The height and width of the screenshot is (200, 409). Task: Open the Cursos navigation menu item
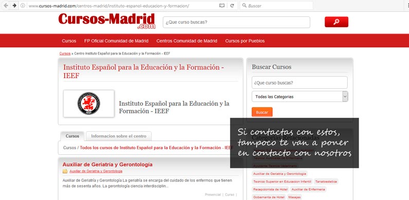click(x=69, y=41)
